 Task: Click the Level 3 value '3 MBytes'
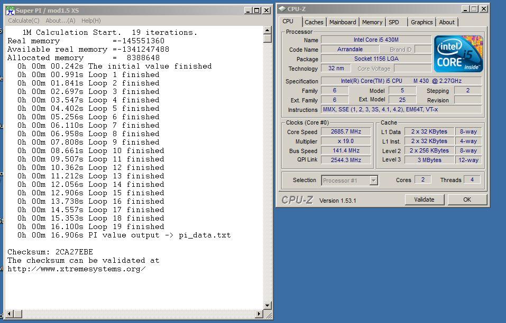pos(429,160)
